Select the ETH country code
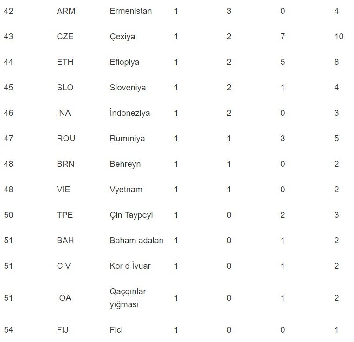 [65, 62]
